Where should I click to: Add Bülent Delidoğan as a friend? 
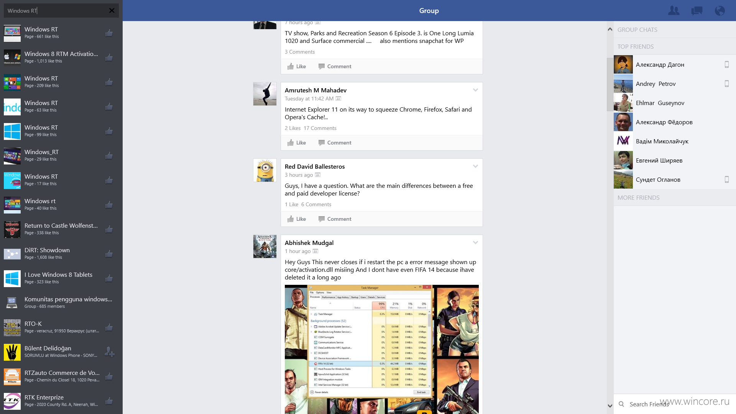109,352
